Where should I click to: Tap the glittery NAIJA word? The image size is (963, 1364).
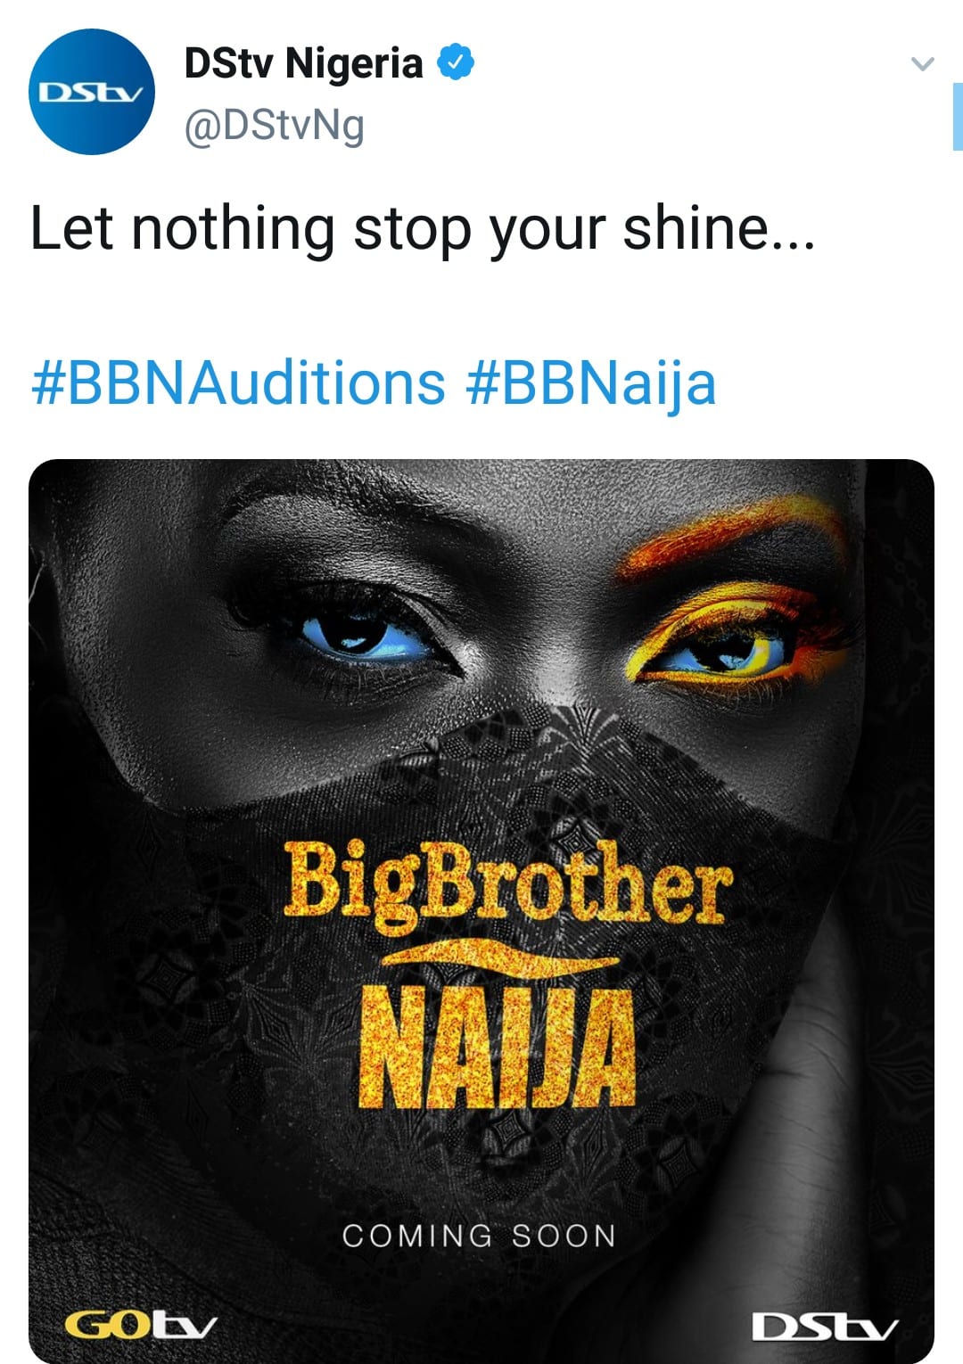498,1045
